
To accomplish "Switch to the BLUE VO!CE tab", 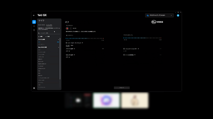I will tap(42, 25).
